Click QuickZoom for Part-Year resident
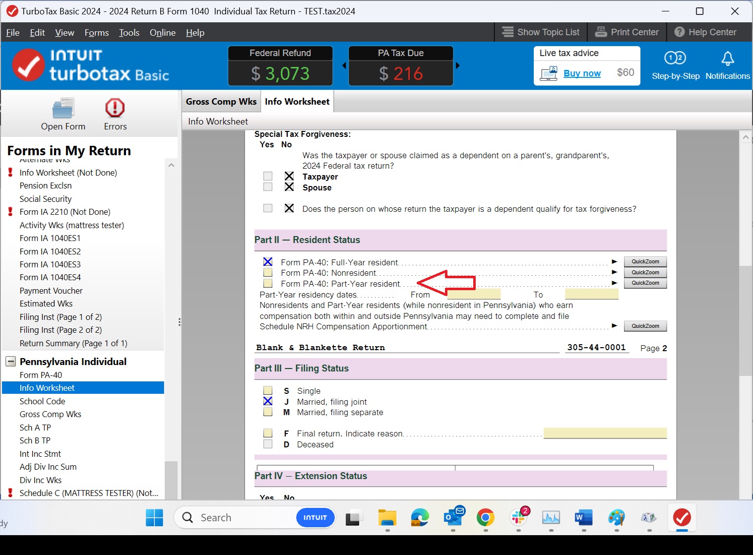Screen dimensions: 753x555 click(x=645, y=283)
